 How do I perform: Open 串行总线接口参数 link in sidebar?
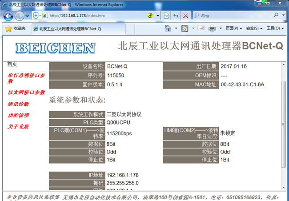point(26,78)
